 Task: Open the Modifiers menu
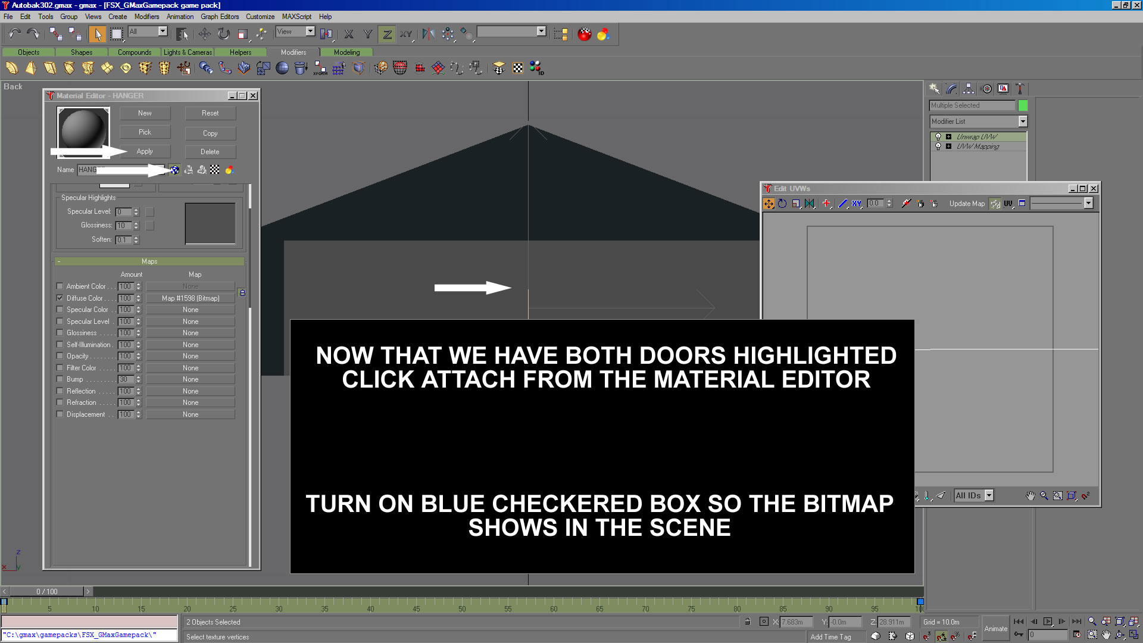tap(146, 17)
